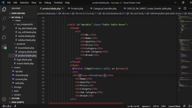Open the Extensions view with update badge

point(4,47)
